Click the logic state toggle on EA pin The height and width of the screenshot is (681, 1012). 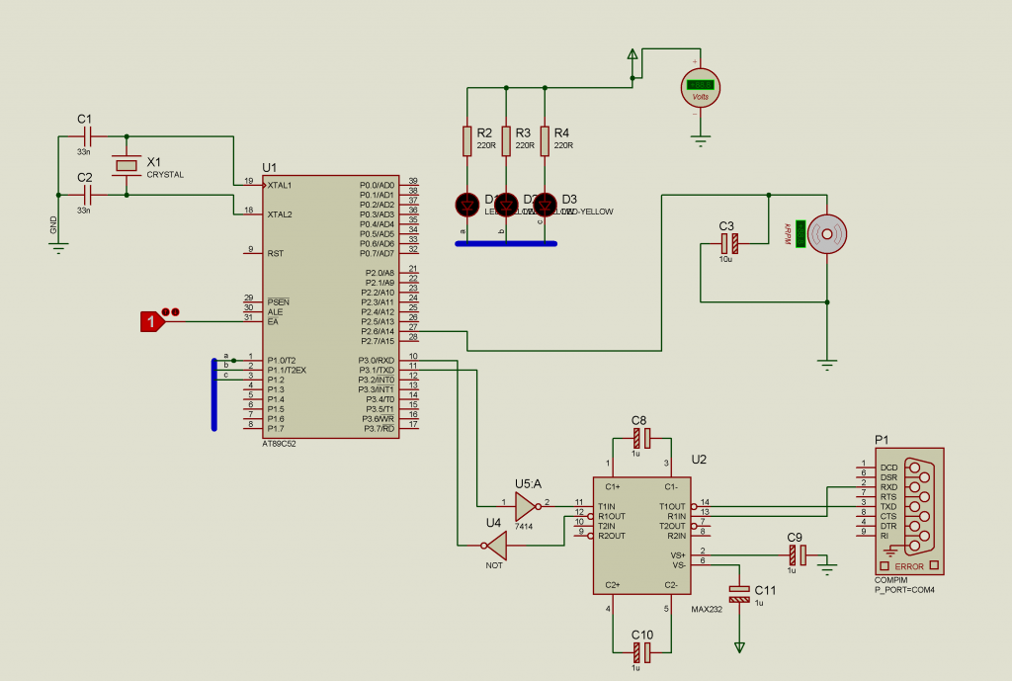tap(151, 321)
